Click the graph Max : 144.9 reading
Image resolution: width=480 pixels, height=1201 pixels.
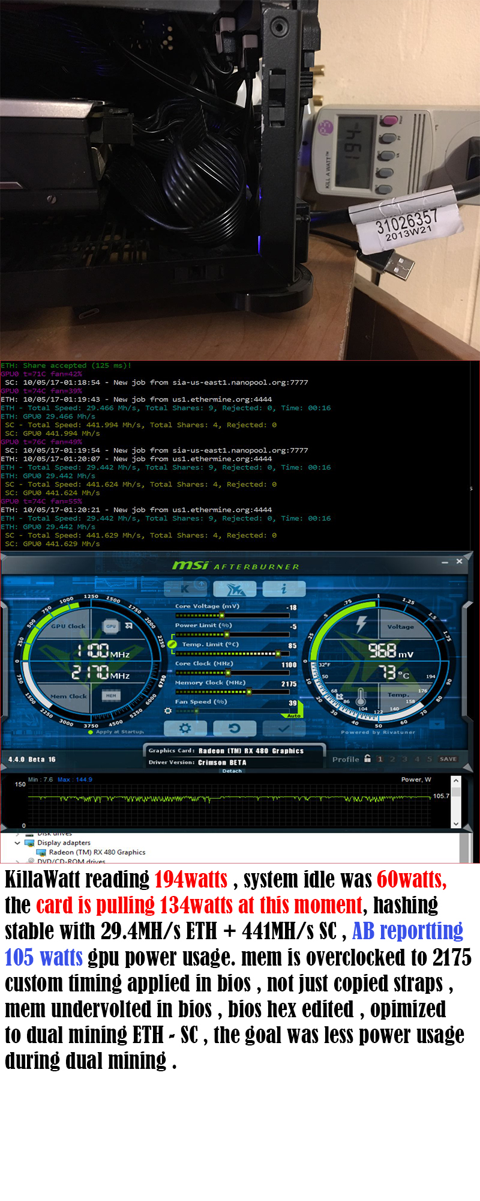coord(75,779)
